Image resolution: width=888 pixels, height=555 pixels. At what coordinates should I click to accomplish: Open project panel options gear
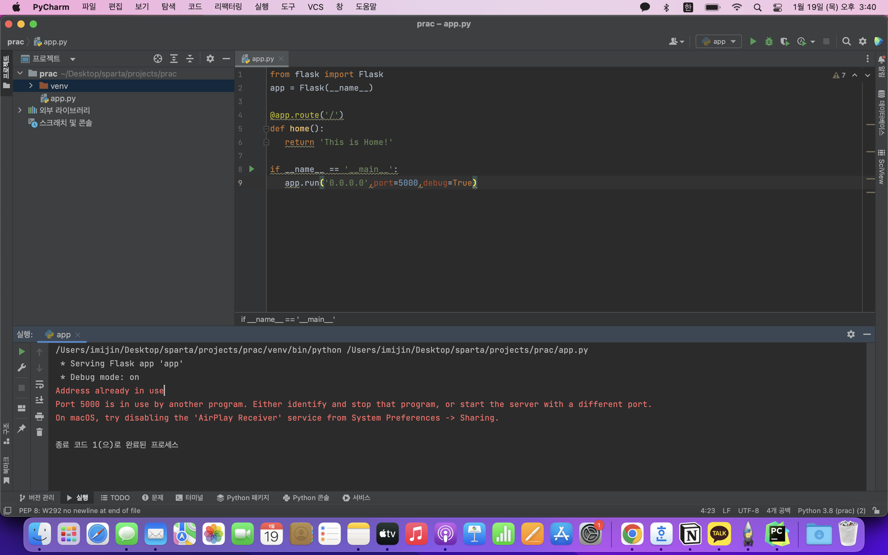210,59
